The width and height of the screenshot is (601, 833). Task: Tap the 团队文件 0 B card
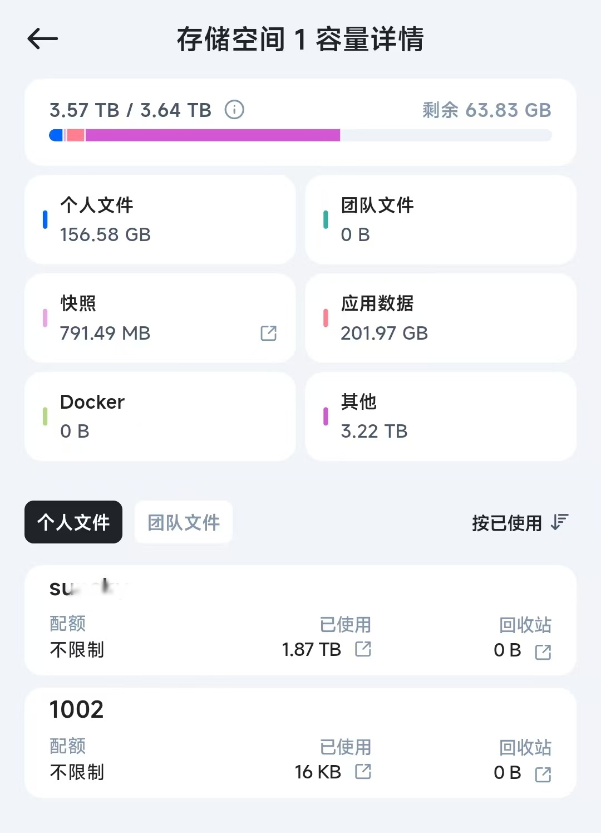click(441, 220)
